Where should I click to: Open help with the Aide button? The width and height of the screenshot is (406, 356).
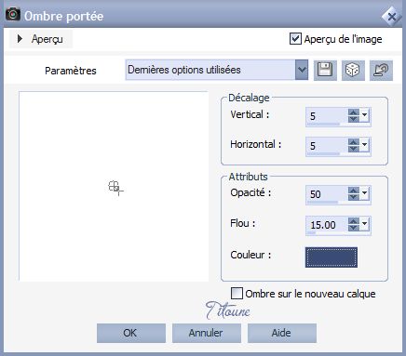coord(282,333)
